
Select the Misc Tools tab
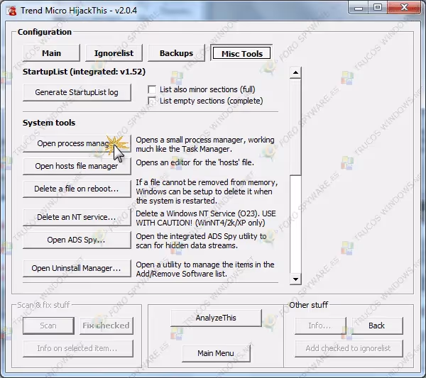(242, 53)
